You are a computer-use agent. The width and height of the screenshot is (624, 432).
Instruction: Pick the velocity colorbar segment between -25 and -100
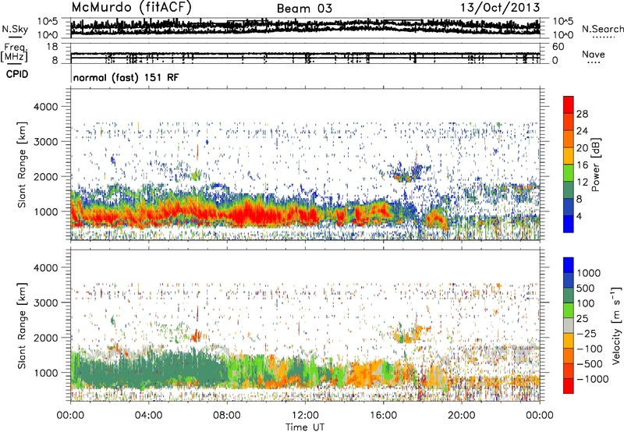(x=569, y=340)
